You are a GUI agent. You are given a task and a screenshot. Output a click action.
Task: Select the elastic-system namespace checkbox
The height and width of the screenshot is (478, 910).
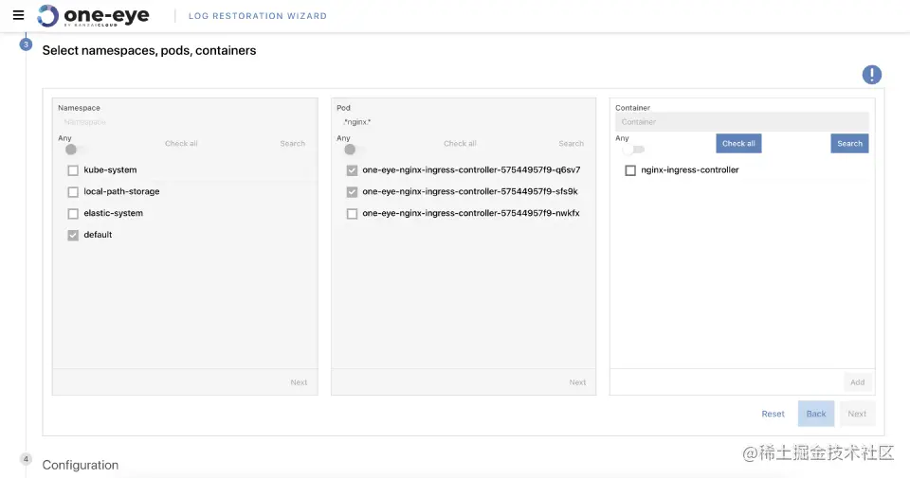[73, 214]
